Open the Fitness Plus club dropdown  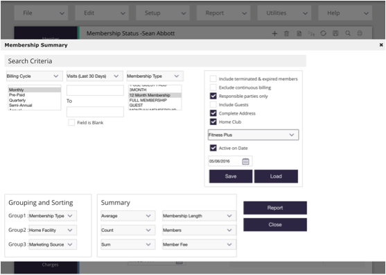(254, 135)
